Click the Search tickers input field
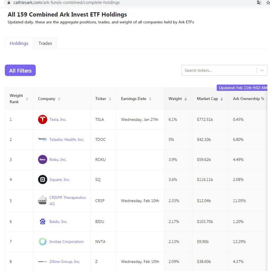 (219, 70)
